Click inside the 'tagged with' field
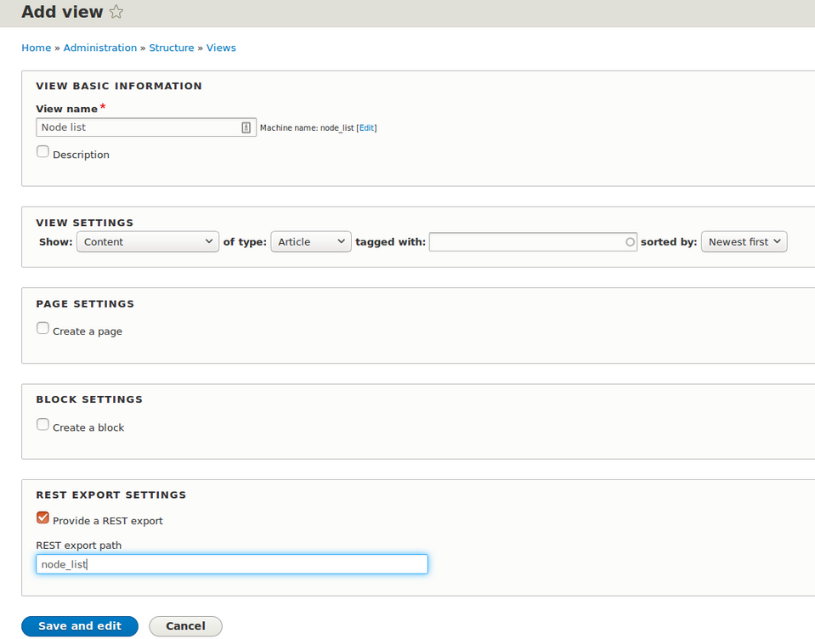Viewport: 815px width, 639px height. pyautogui.click(x=527, y=241)
